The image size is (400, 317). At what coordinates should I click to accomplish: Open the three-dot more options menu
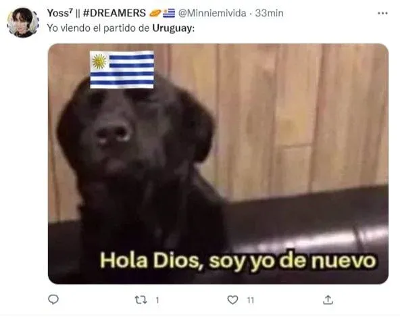point(382,14)
